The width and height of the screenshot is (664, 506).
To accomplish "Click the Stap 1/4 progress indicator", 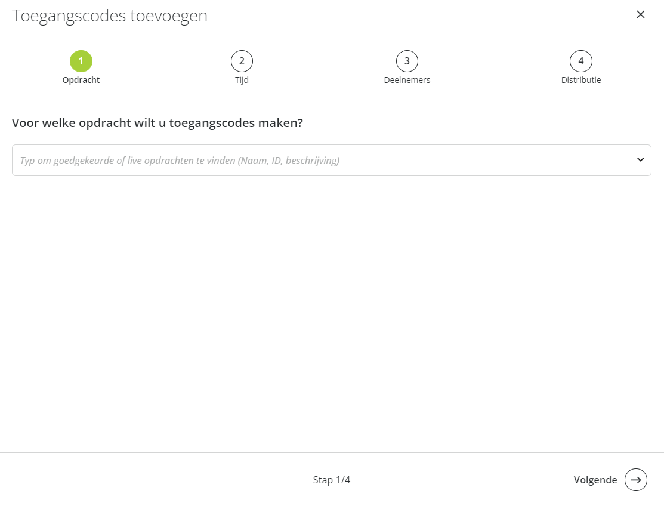I will tap(332, 480).
